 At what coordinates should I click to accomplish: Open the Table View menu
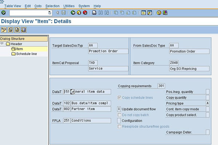12,6
